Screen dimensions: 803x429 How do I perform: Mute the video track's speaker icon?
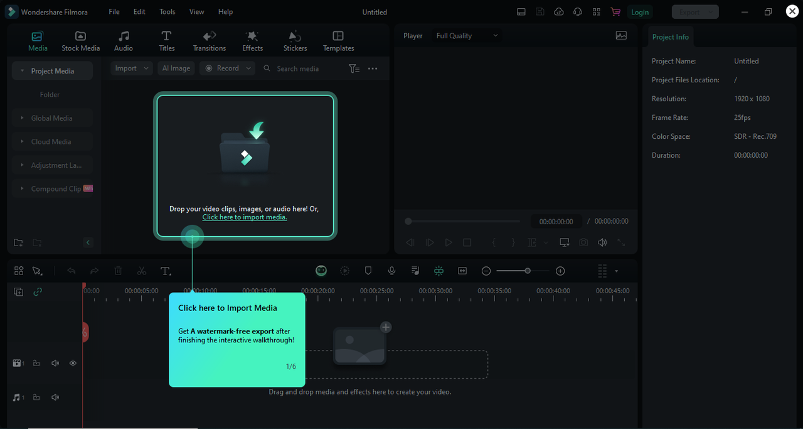coord(55,363)
